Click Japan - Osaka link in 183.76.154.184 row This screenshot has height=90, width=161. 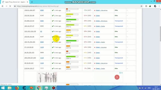pos(100,42)
